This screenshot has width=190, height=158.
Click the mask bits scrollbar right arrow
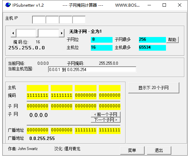[61, 33]
